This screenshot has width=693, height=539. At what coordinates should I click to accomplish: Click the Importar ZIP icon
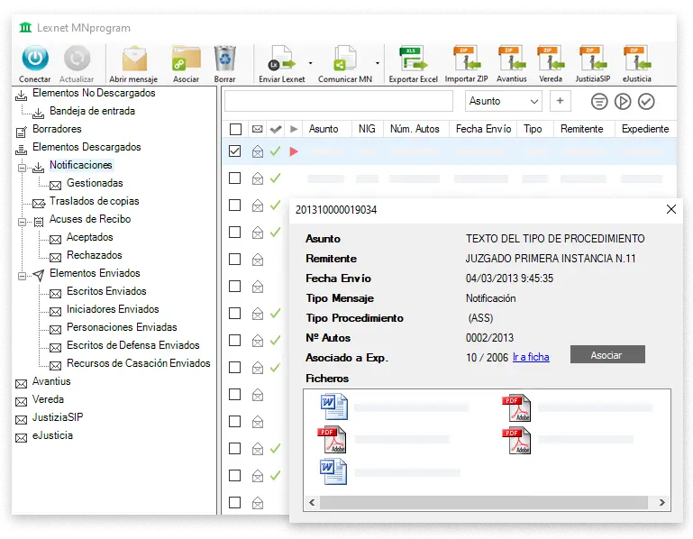[466, 59]
